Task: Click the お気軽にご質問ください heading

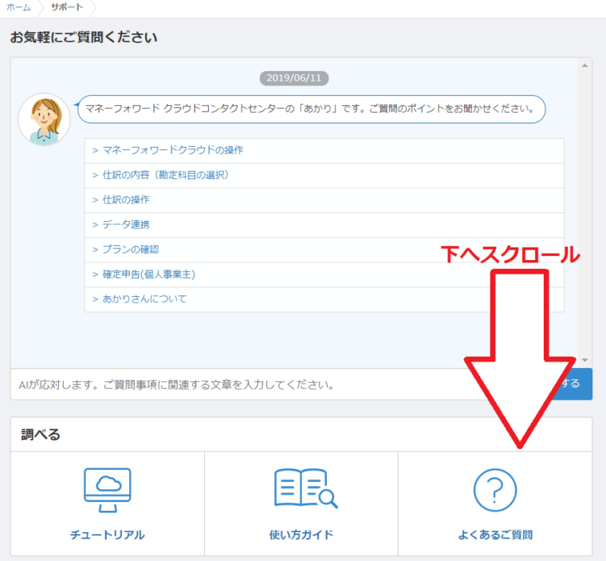Action: (x=84, y=38)
